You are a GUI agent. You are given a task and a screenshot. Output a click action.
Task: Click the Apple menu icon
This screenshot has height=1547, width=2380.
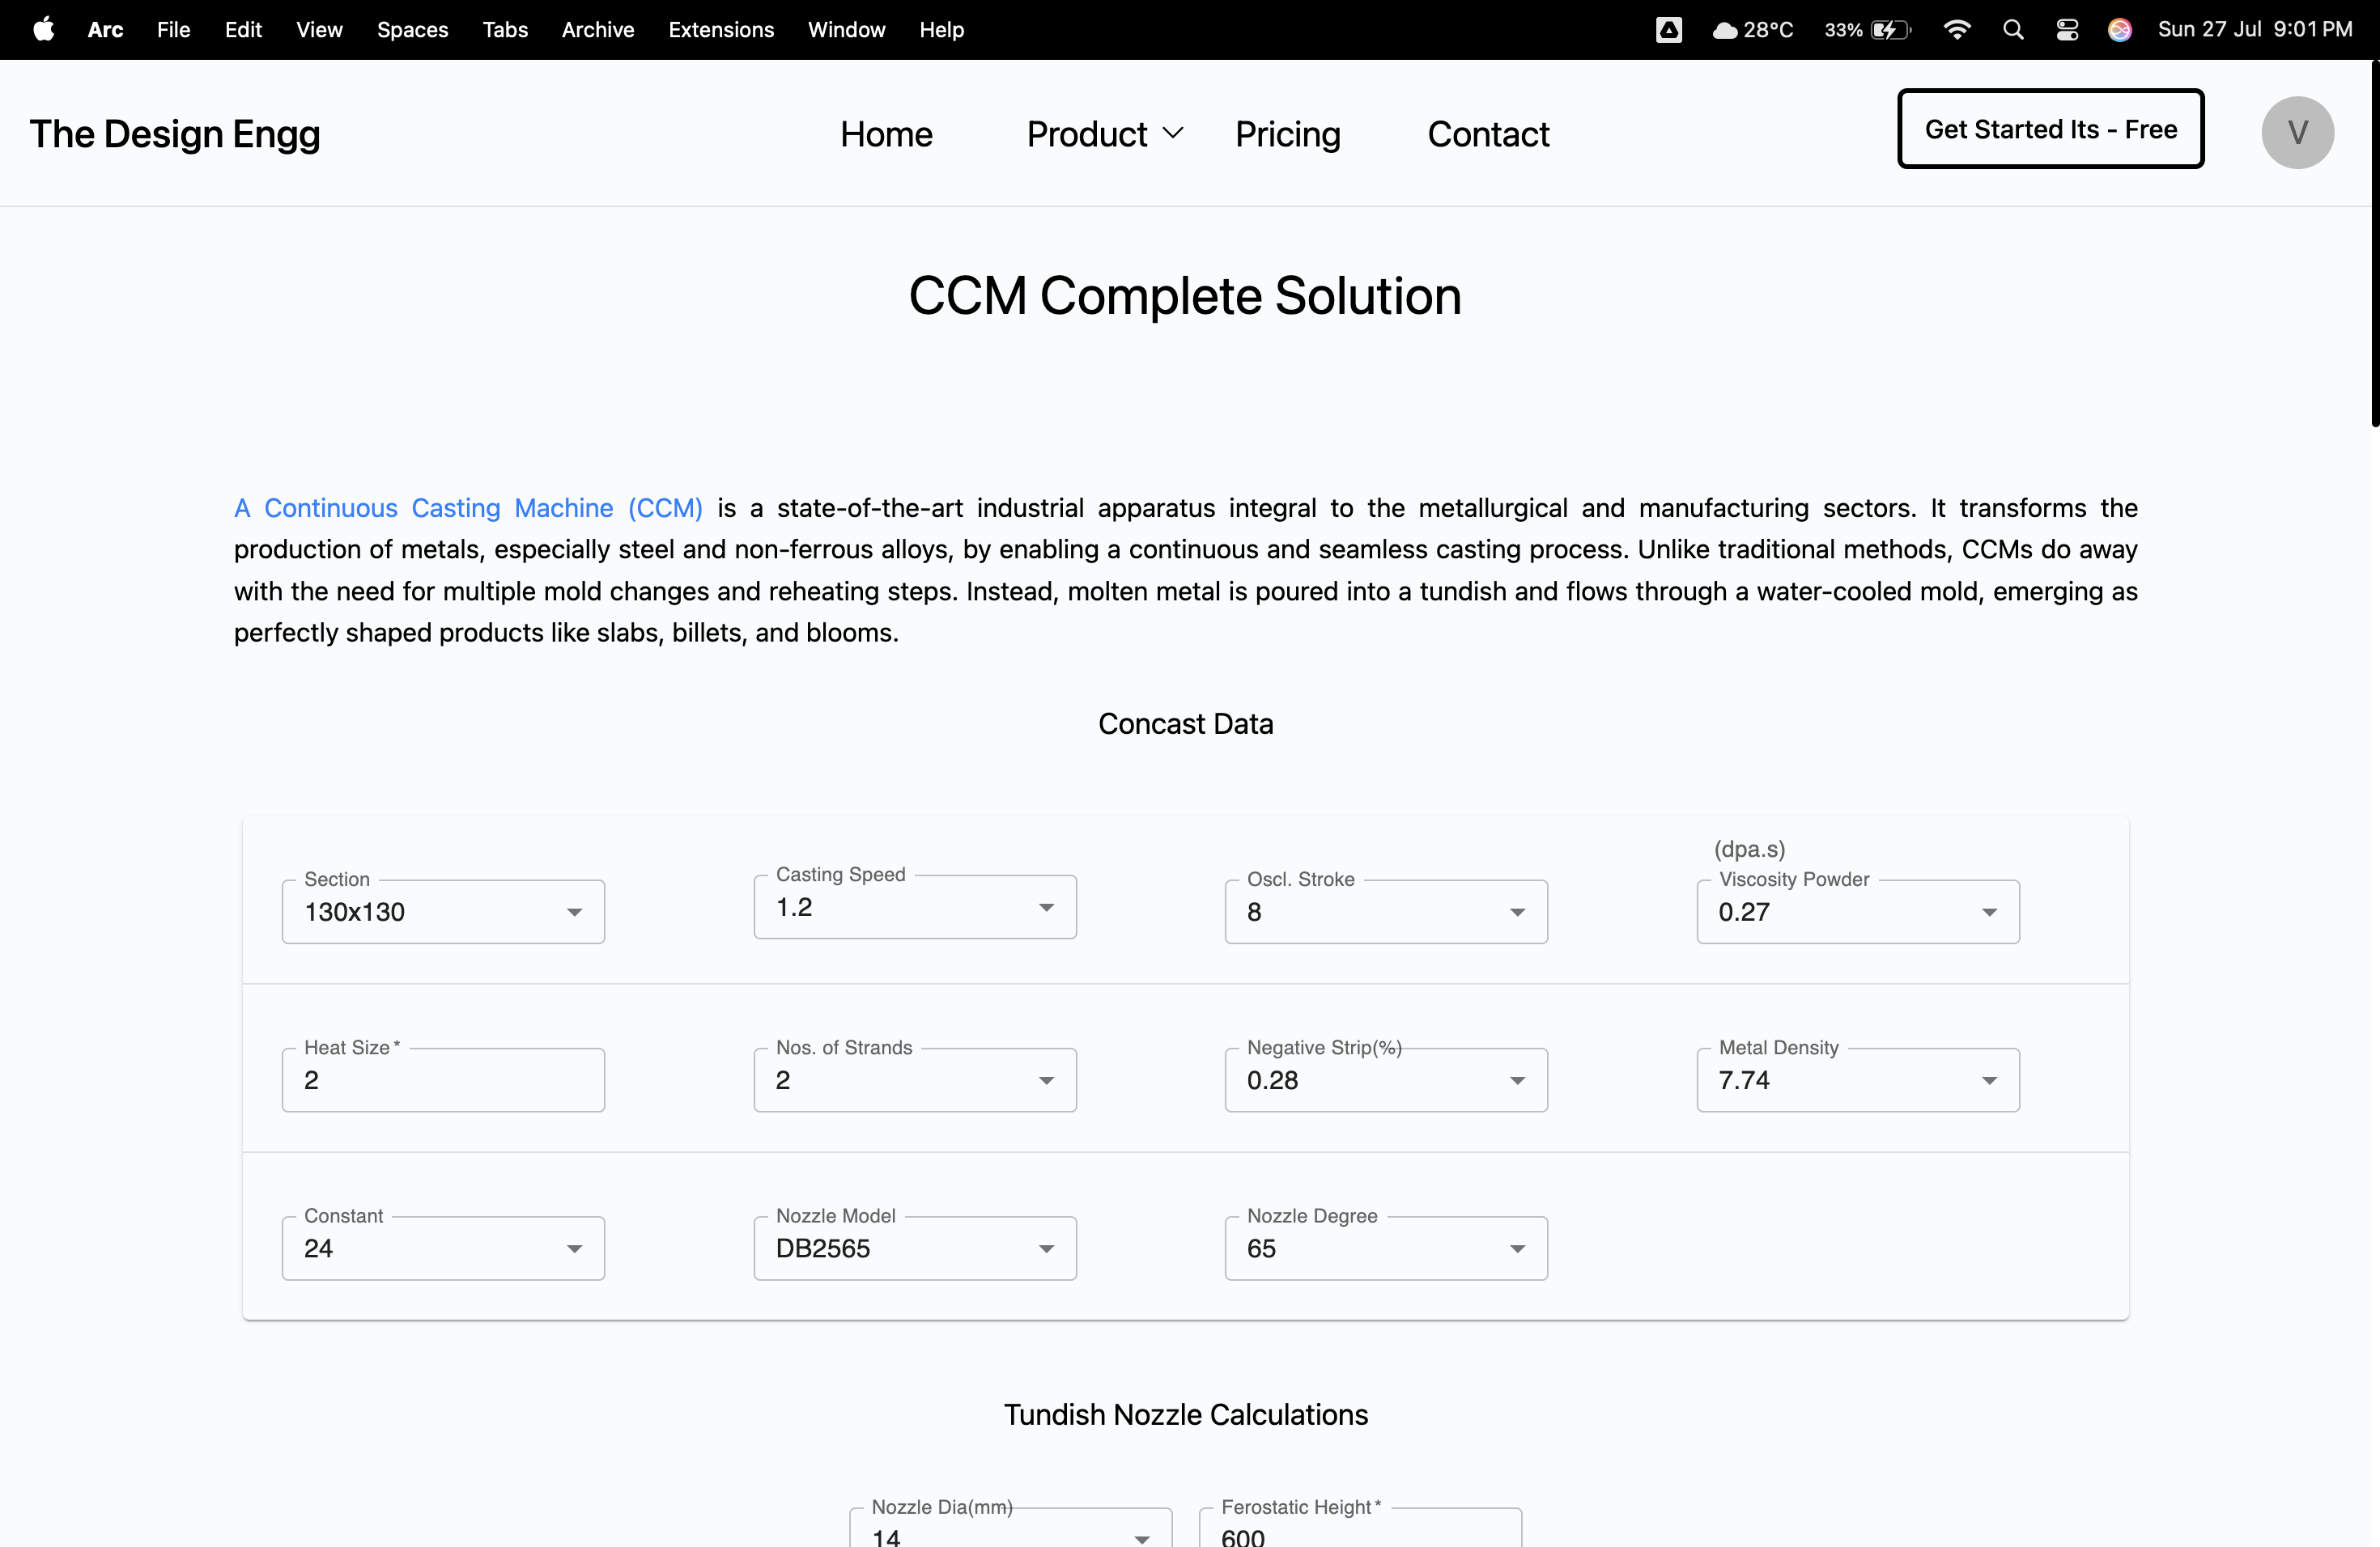(43, 29)
